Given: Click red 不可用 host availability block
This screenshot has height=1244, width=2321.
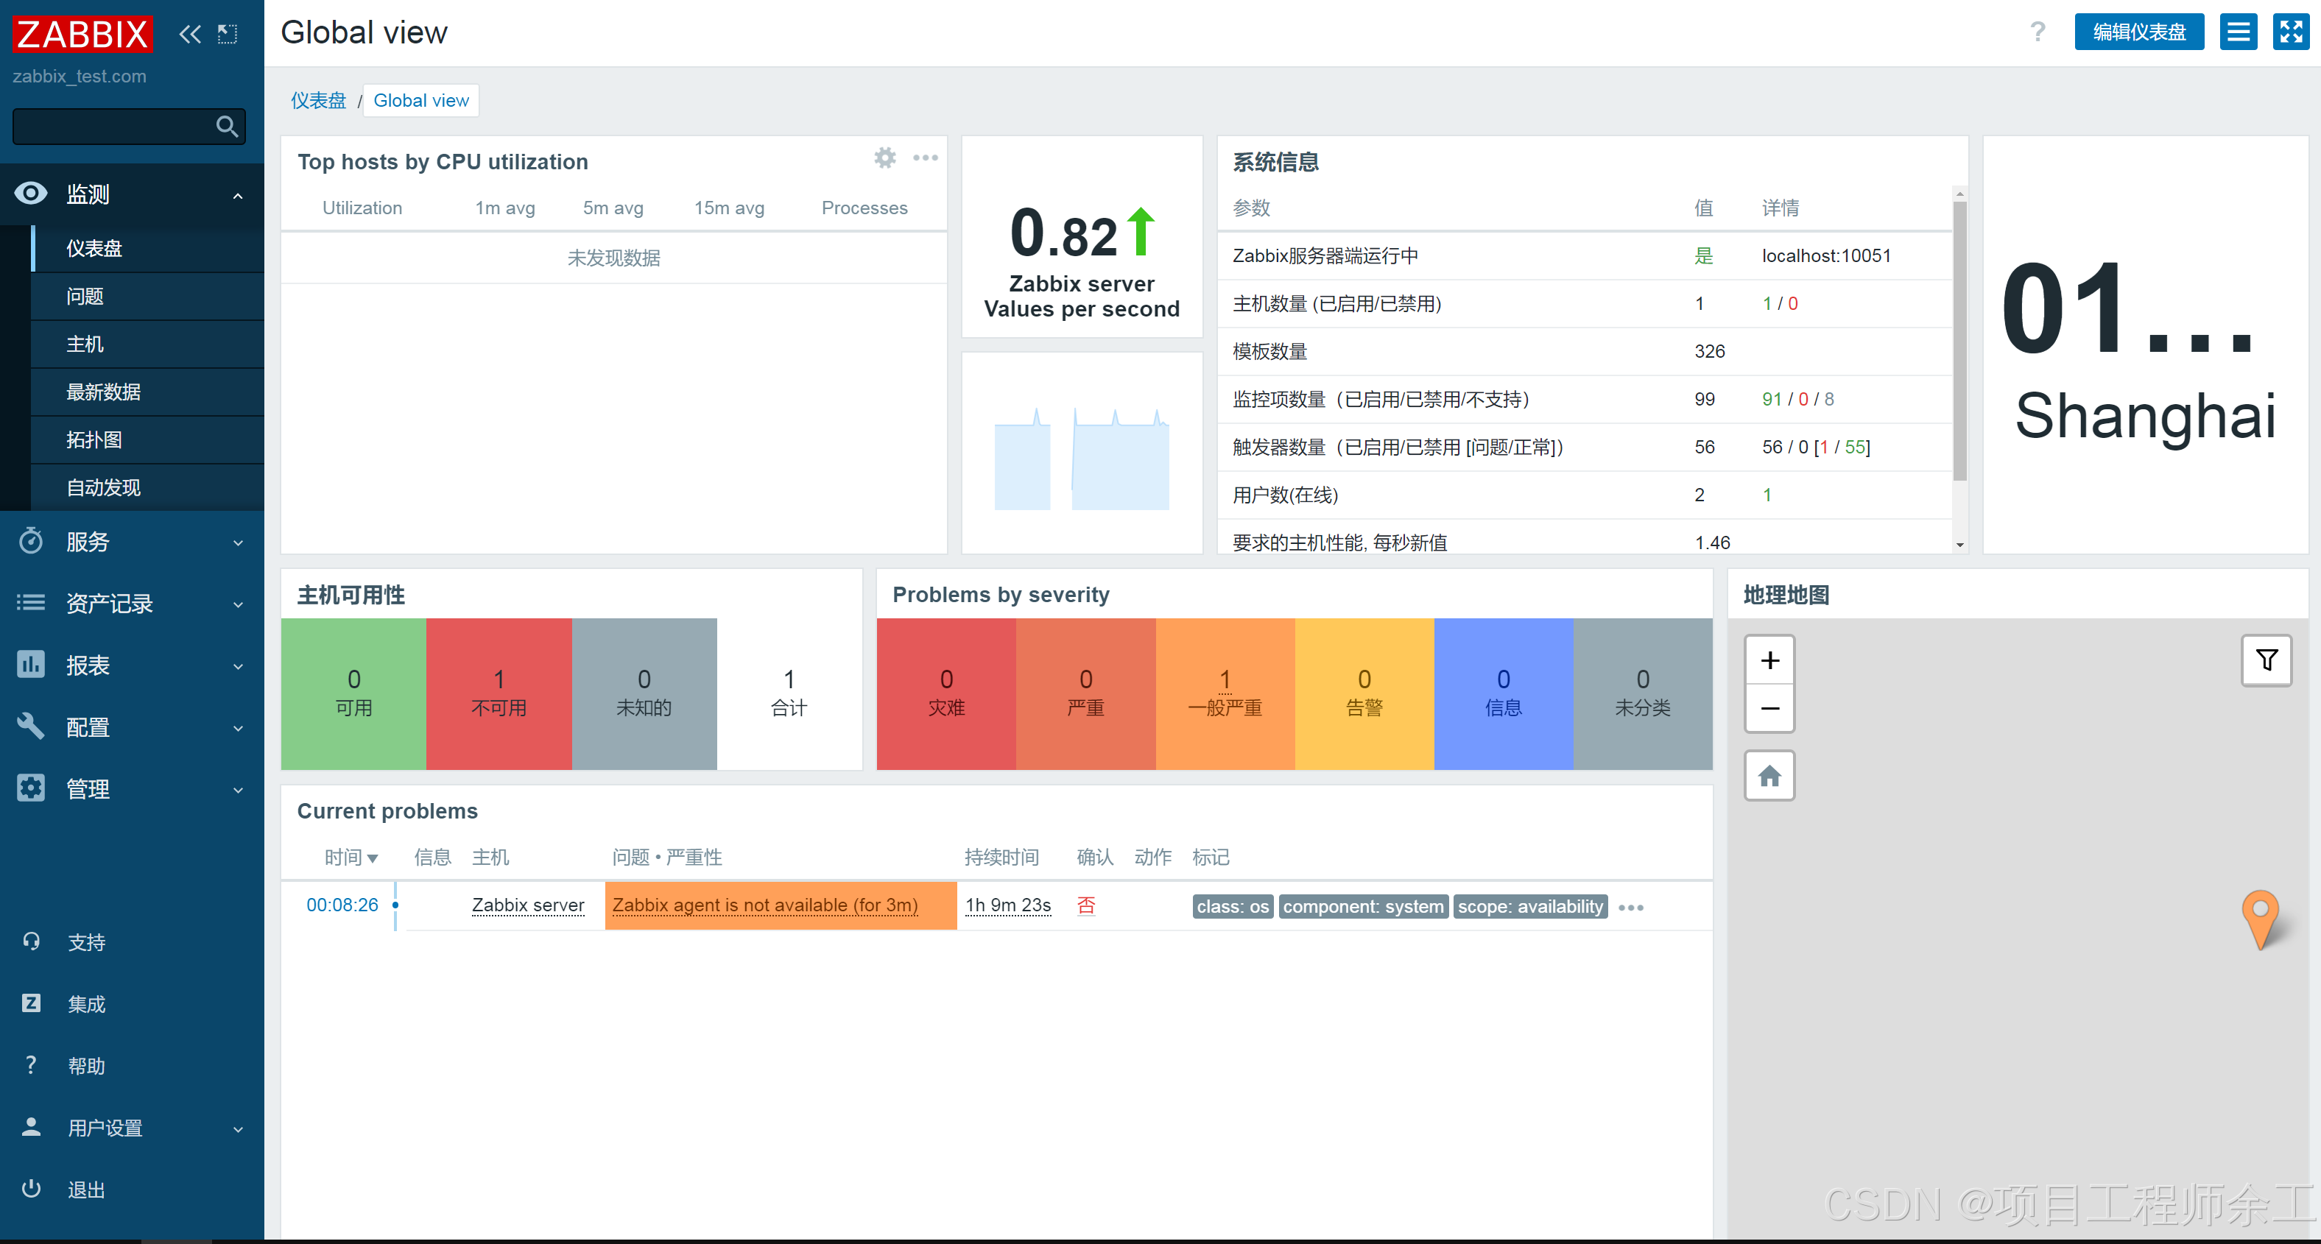Looking at the screenshot, I should tap(499, 693).
